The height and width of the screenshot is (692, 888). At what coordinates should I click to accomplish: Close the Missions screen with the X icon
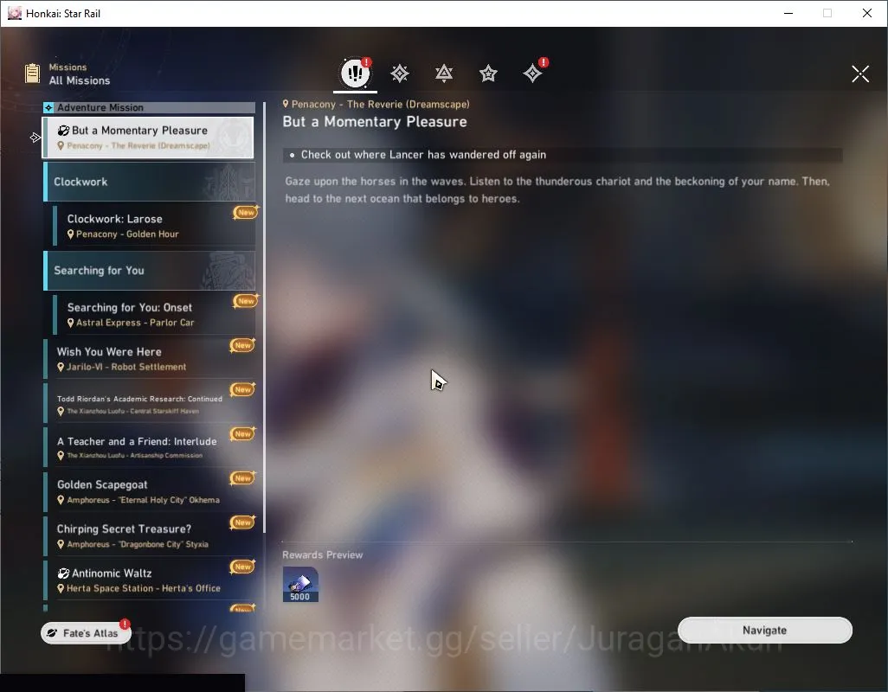tap(860, 74)
